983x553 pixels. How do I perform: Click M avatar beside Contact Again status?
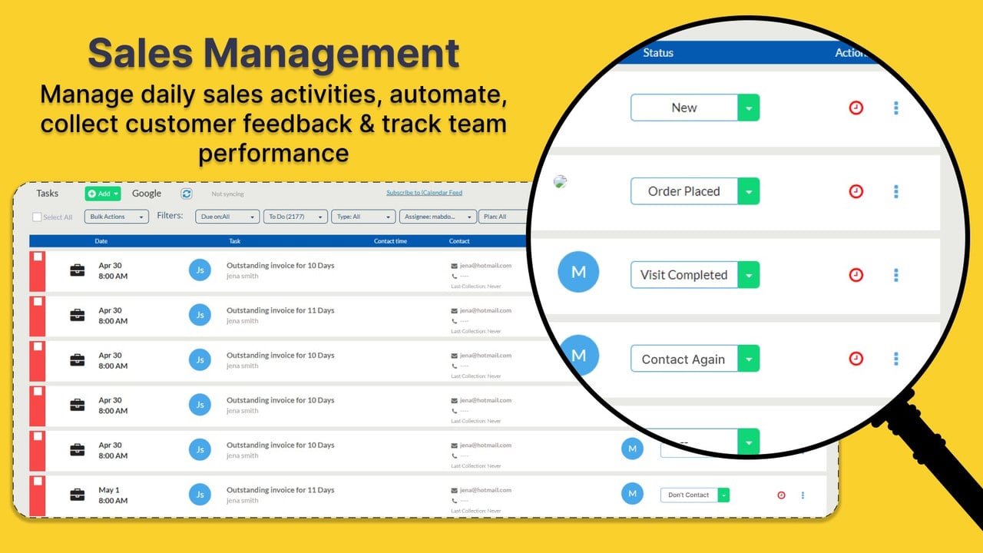[x=578, y=355]
